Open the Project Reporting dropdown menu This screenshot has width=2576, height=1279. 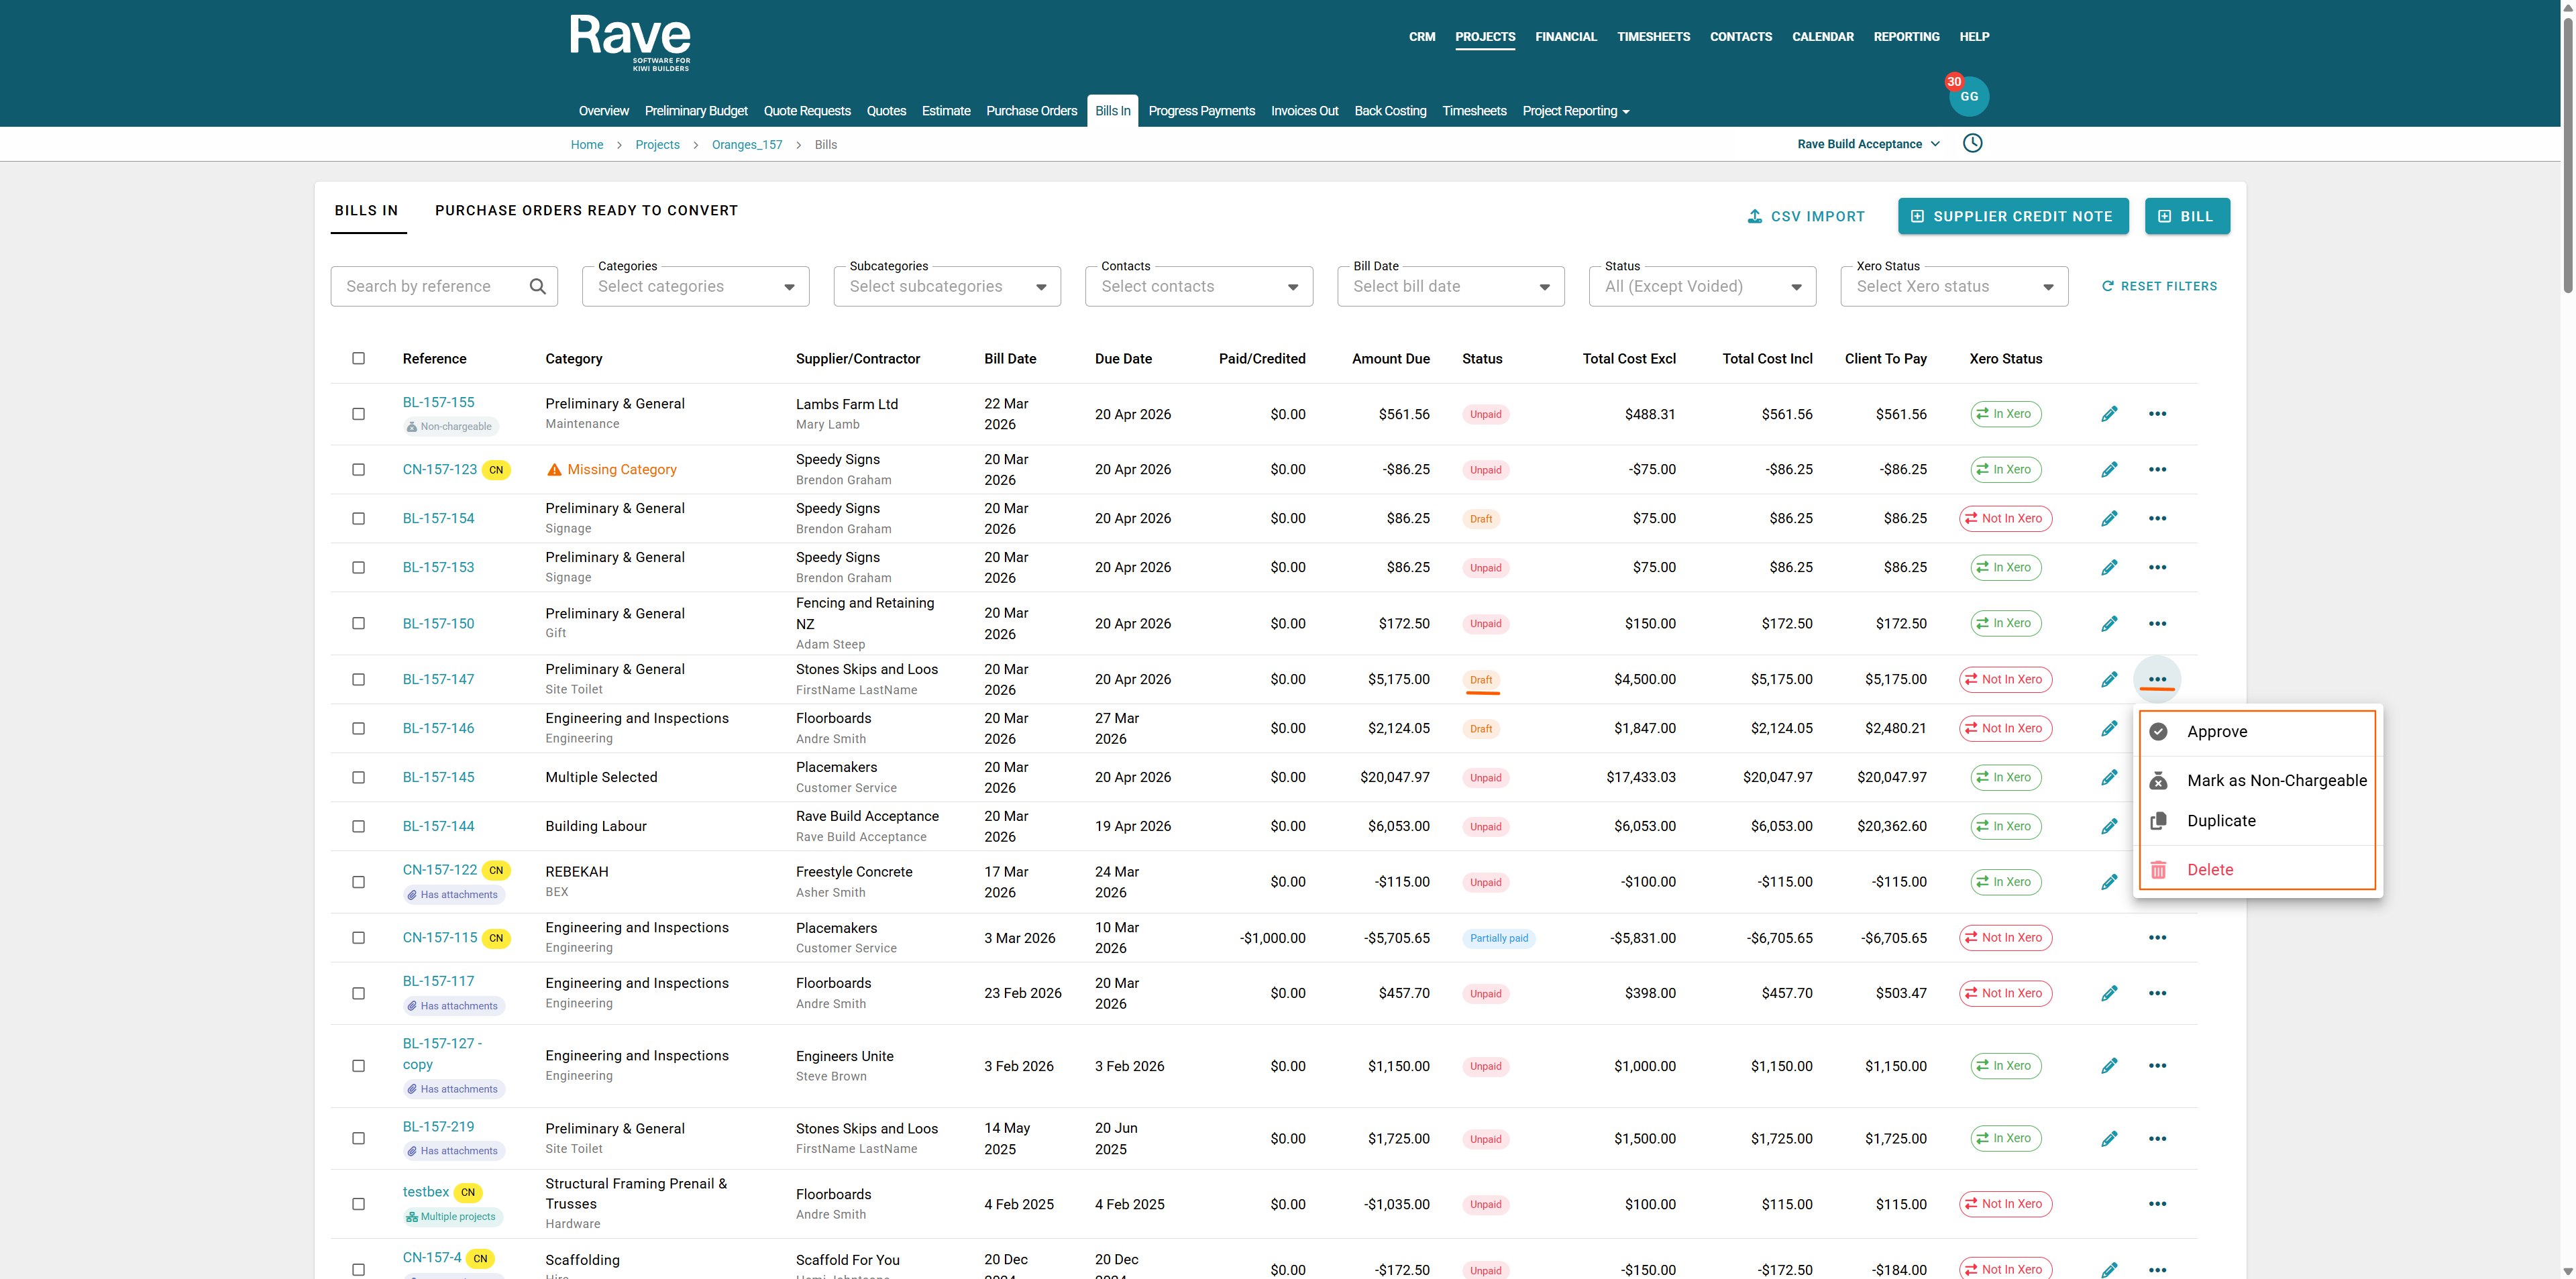click(x=1575, y=111)
